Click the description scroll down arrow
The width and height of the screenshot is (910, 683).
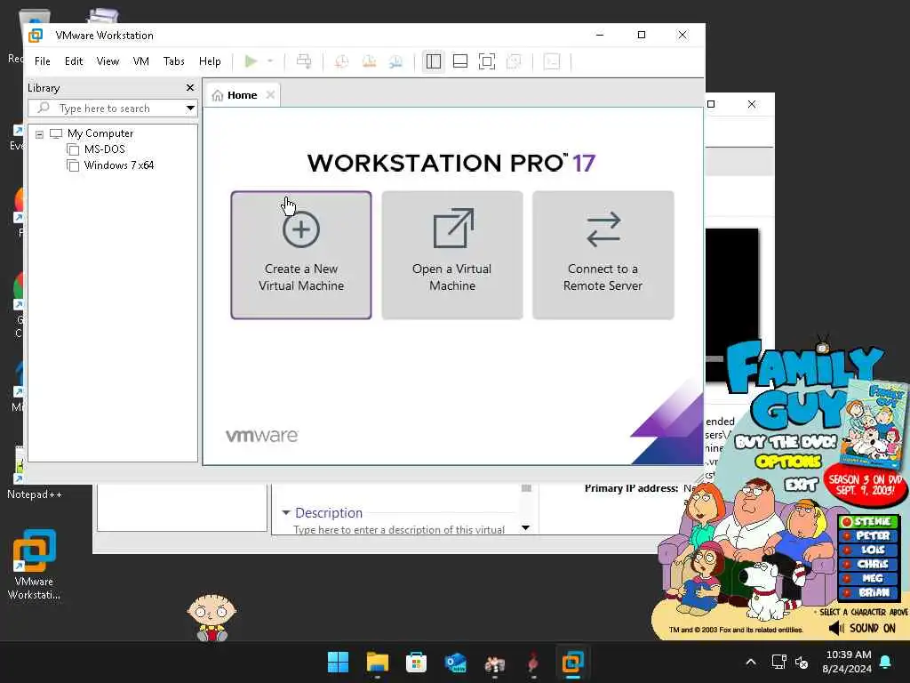526,528
